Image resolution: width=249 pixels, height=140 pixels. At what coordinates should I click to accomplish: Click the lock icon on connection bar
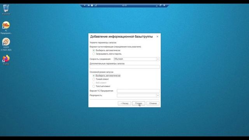[92, 5]
